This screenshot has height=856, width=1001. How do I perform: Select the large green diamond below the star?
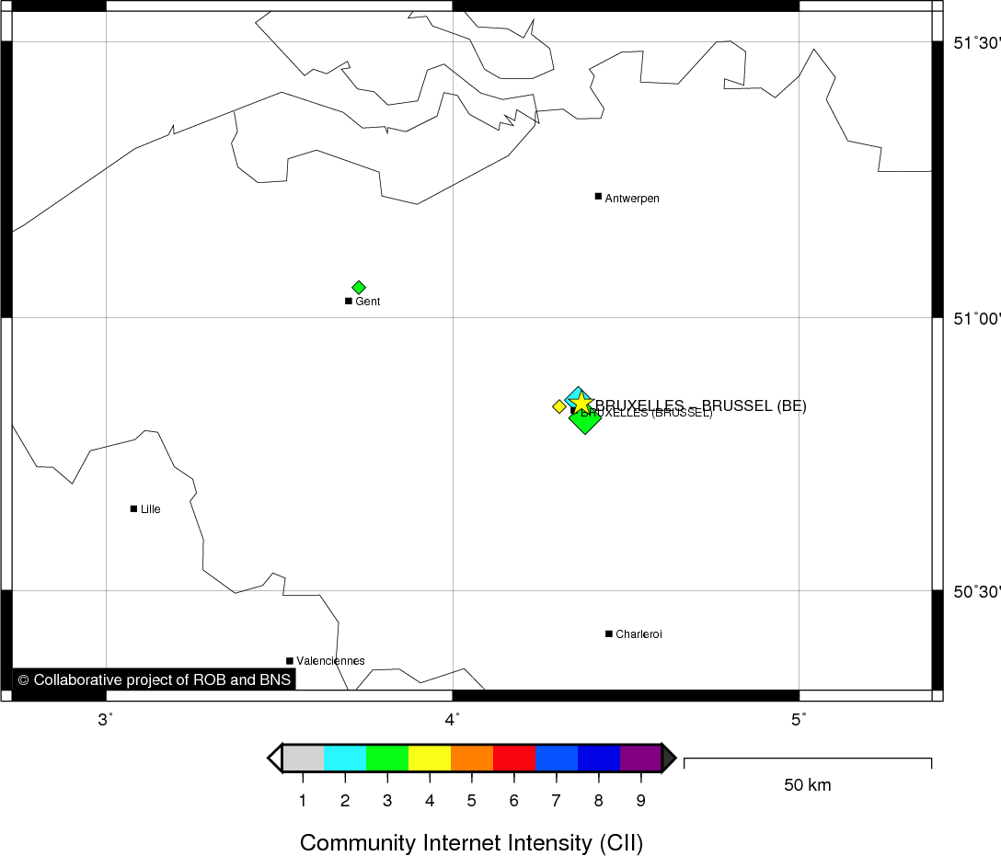(585, 423)
